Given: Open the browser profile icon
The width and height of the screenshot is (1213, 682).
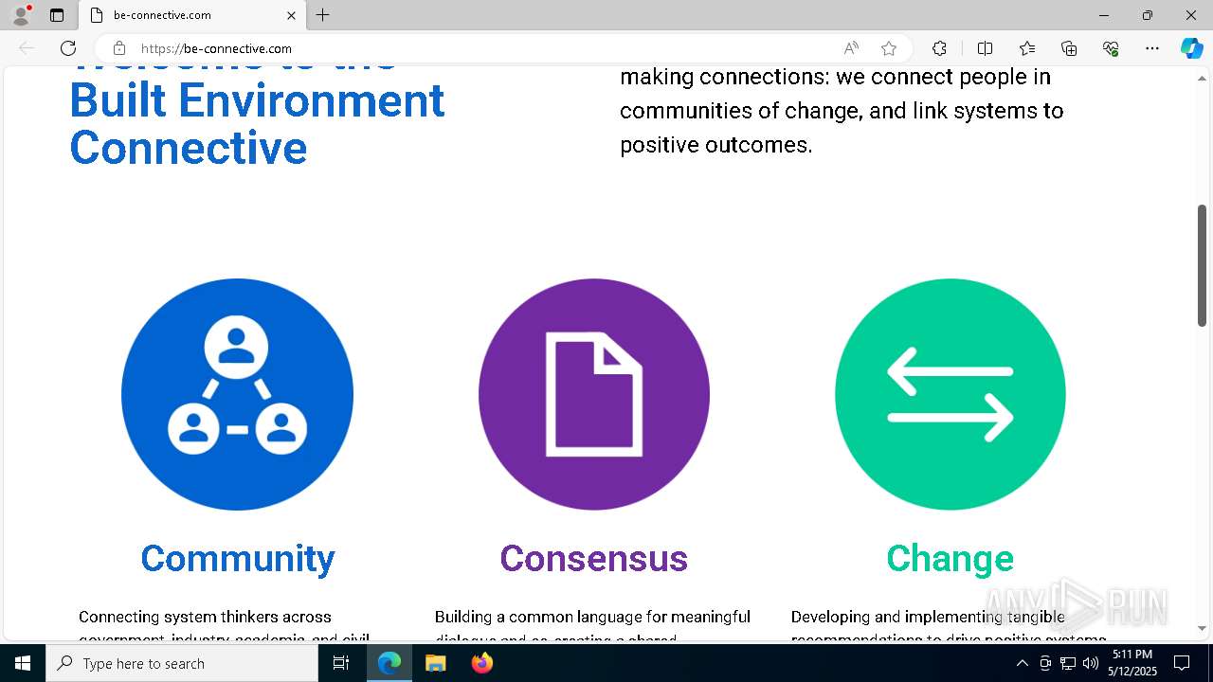Looking at the screenshot, I should (x=21, y=15).
